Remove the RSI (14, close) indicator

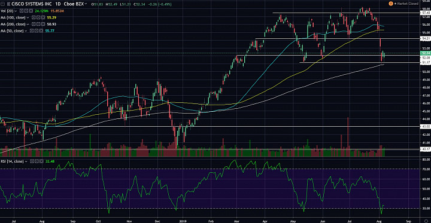pyautogui.click(x=41, y=161)
